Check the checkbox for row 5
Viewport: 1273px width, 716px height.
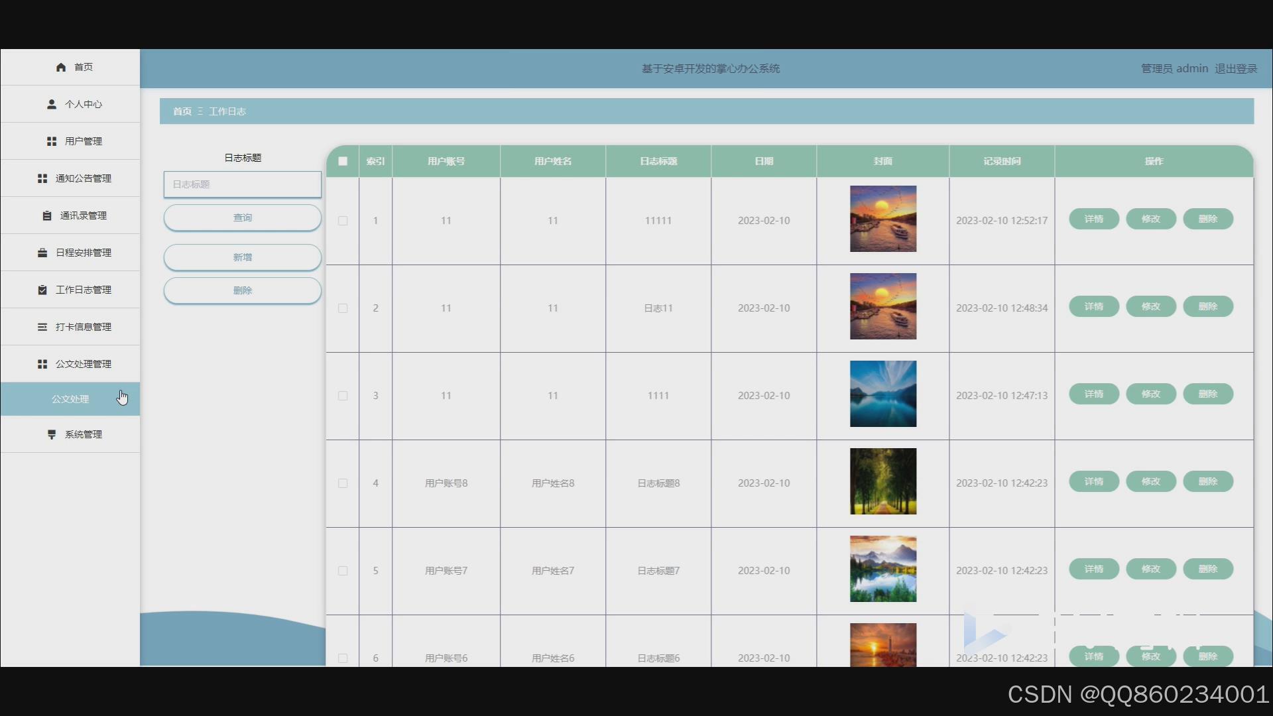pos(343,571)
